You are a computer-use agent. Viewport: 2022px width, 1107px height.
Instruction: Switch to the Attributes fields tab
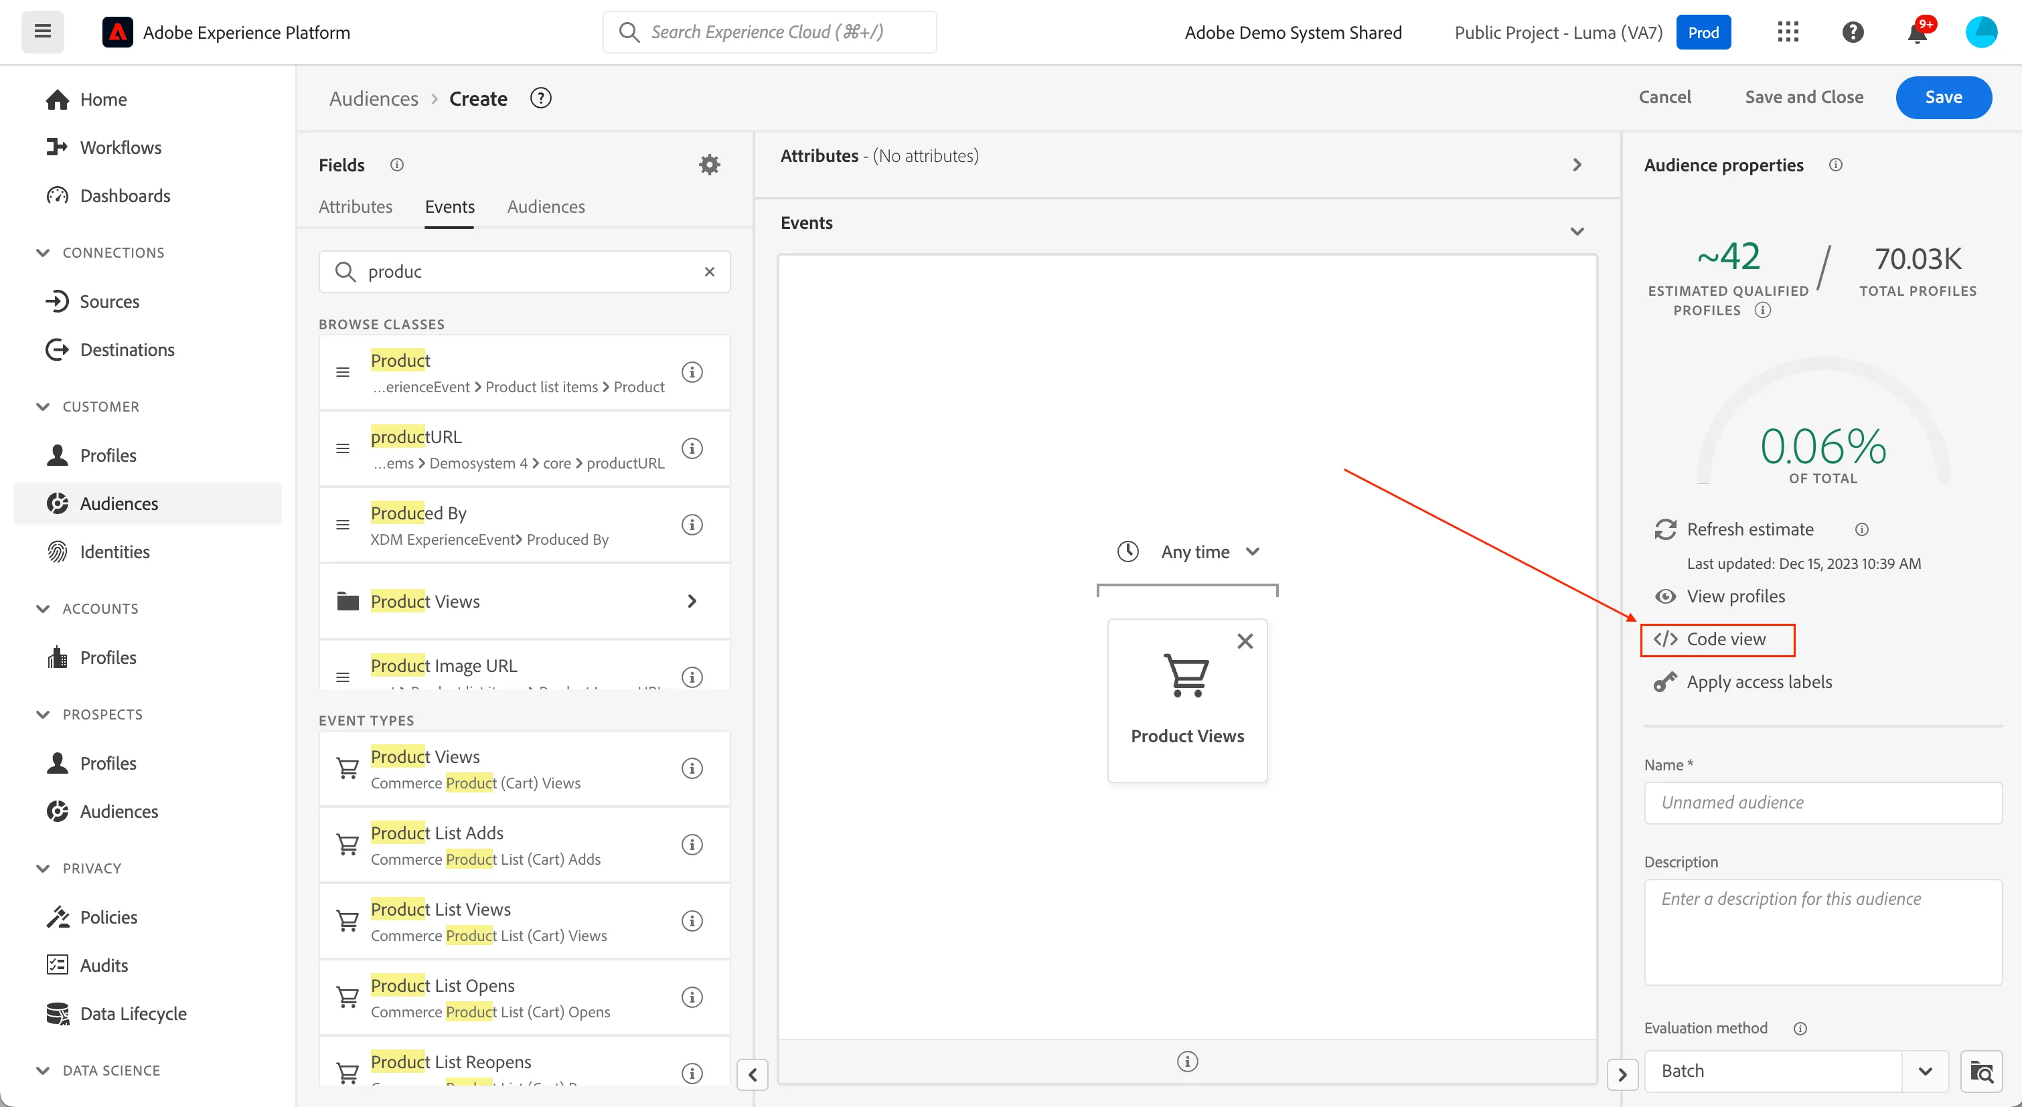click(x=356, y=206)
